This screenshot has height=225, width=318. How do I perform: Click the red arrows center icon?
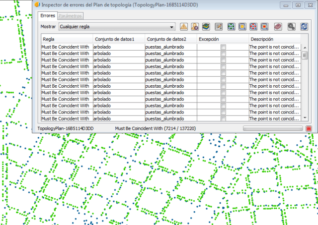pyautogui.click(x=253, y=26)
